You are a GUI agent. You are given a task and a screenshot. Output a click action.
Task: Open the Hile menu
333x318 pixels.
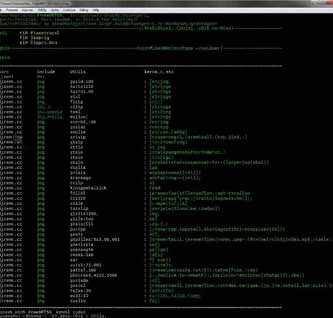click(x=96, y=10)
